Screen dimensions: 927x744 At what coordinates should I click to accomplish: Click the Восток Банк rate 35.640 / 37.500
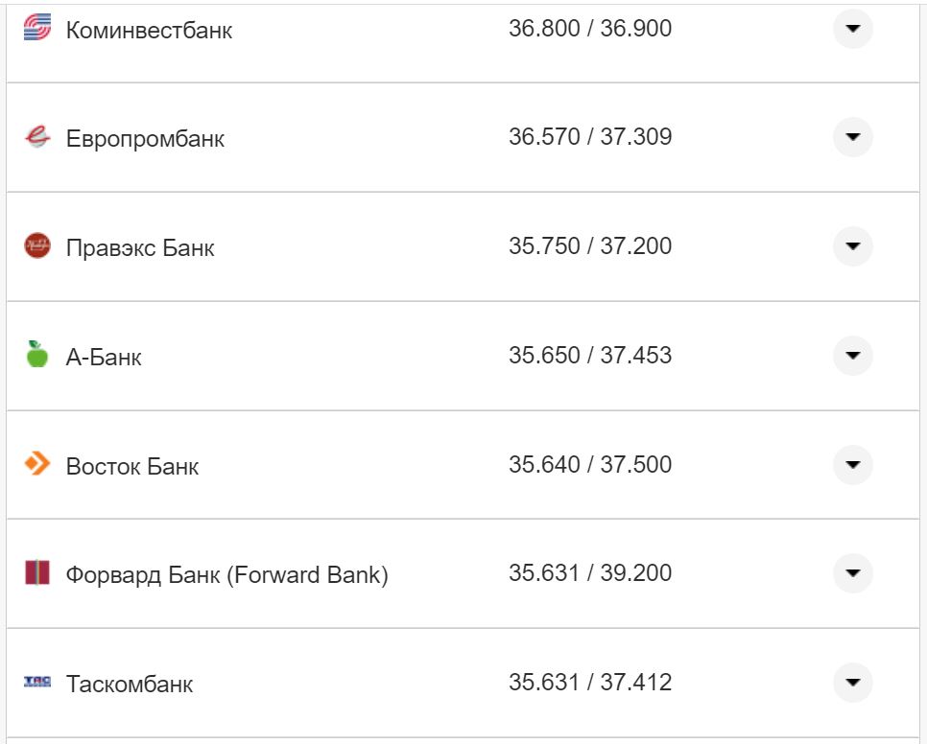tap(589, 465)
